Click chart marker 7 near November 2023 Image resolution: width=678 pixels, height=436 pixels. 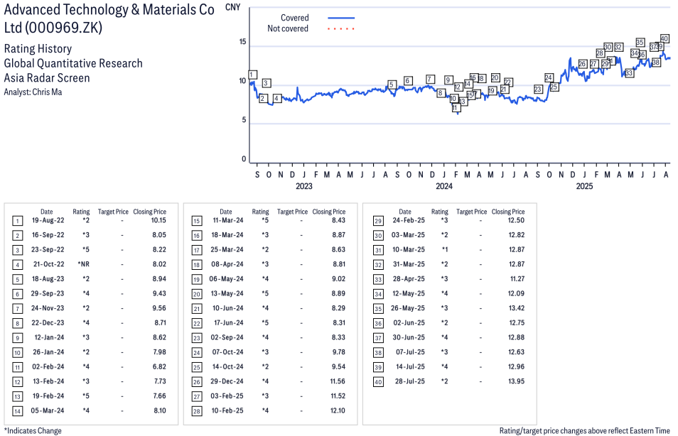(x=430, y=79)
